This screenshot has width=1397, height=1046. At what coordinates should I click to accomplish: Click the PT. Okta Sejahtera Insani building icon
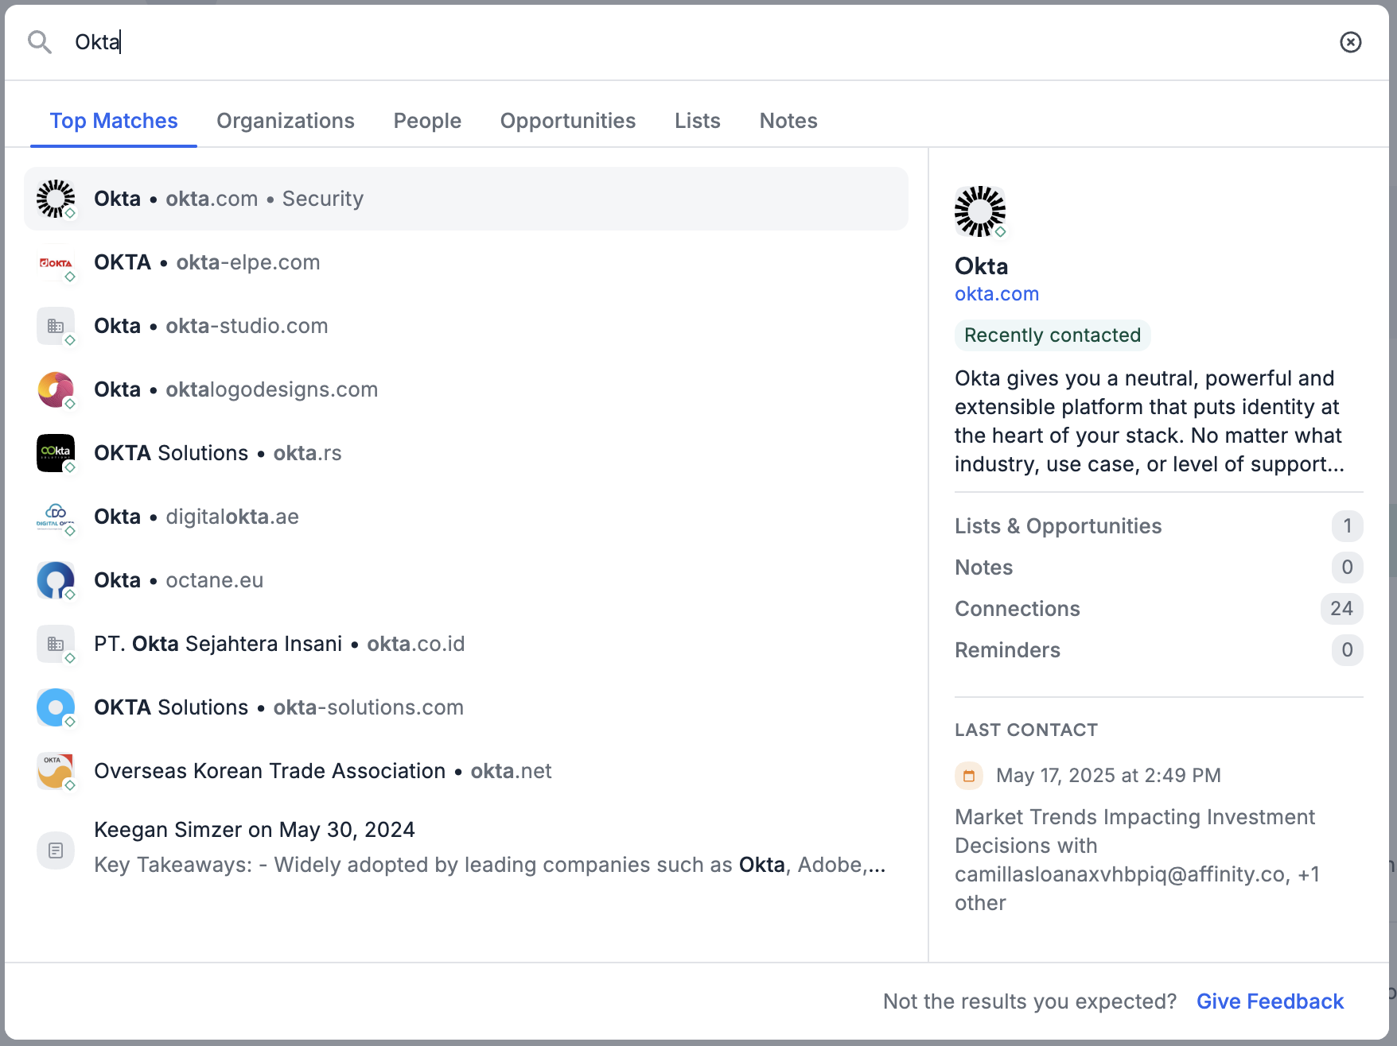click(56, 644)
